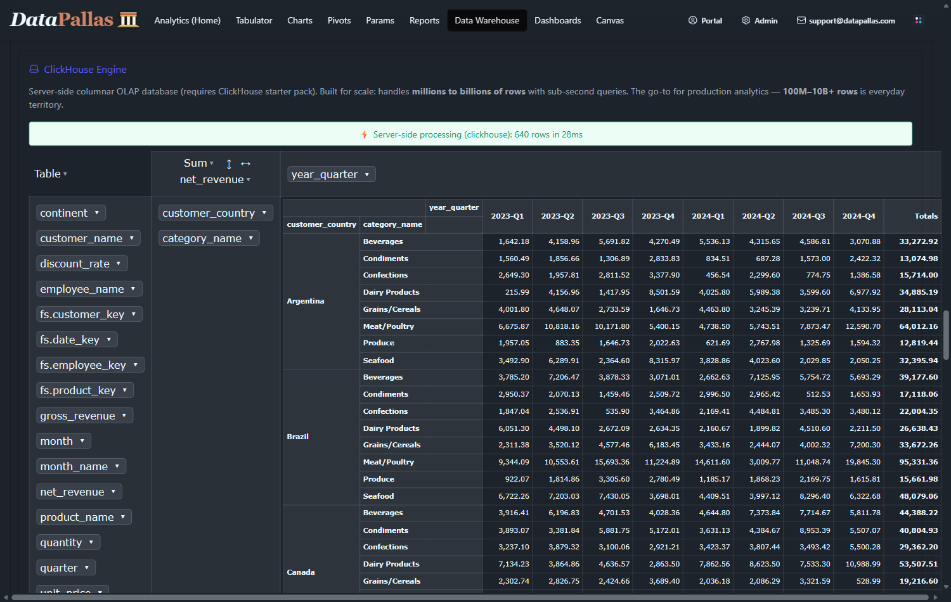Click the lightning bolt icon in status bar
This screenshot has height=602, width=951.
364,134
